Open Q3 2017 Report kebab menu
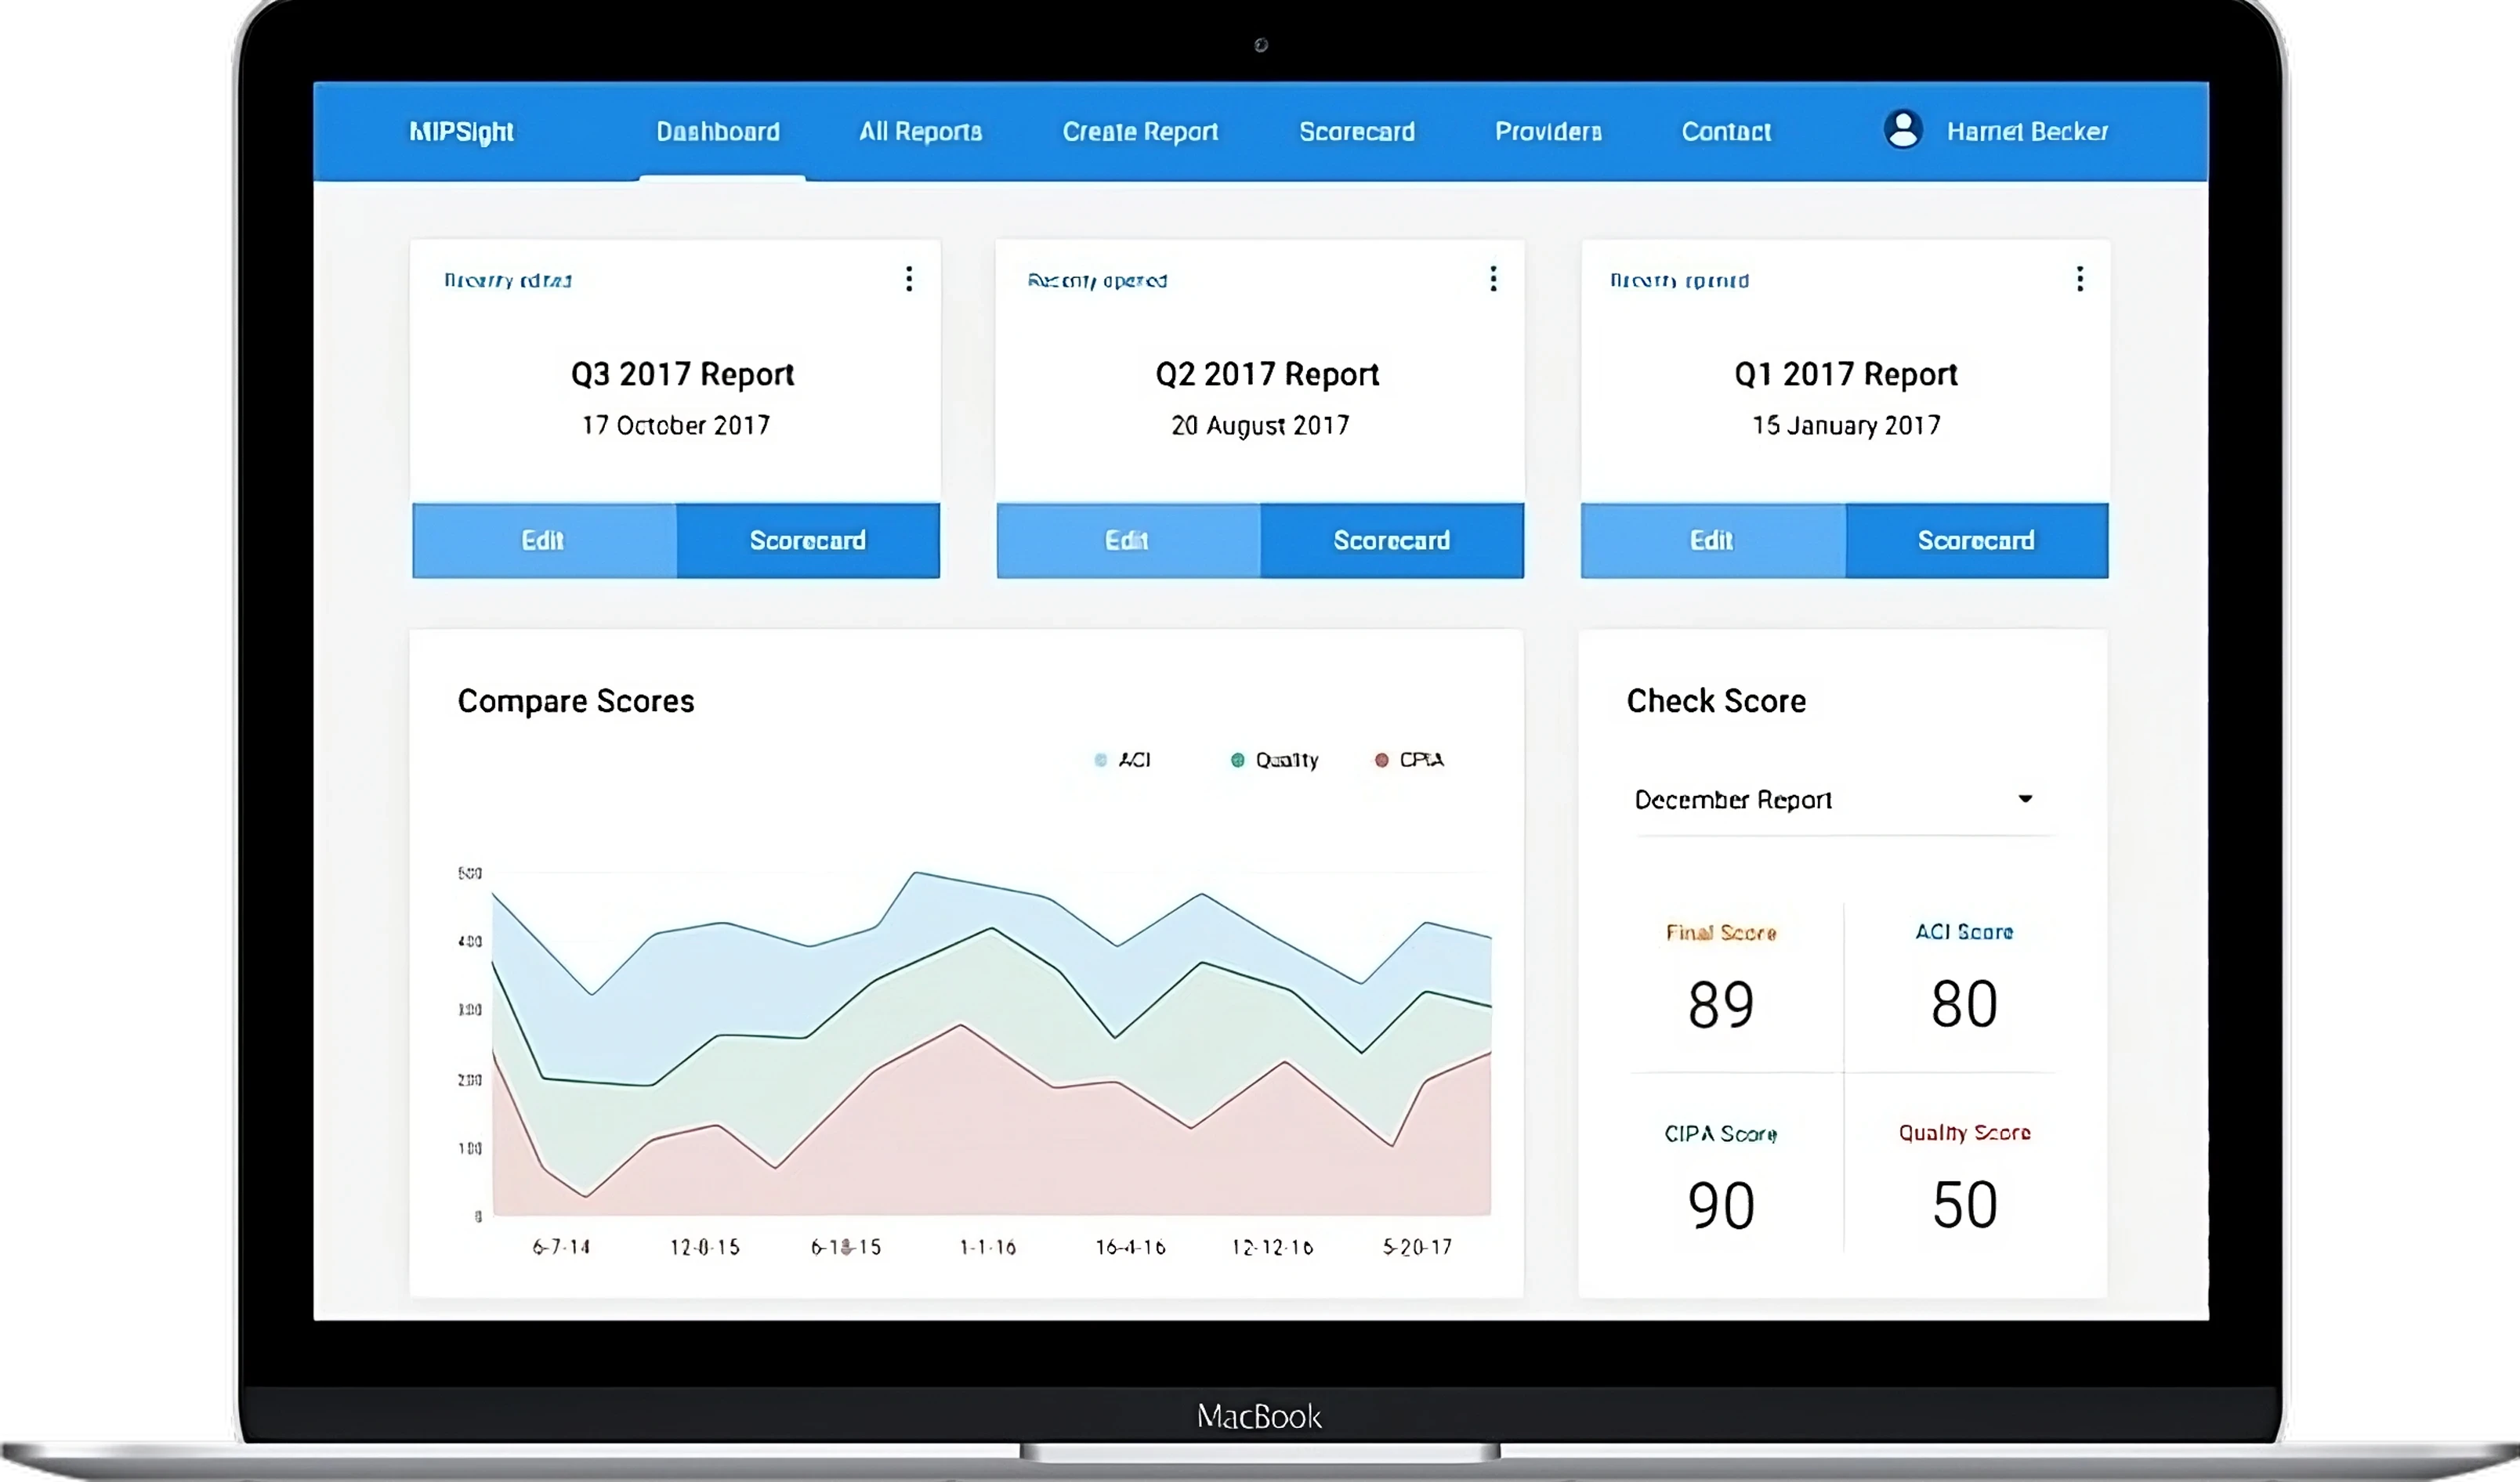 (x=908, y=279)
